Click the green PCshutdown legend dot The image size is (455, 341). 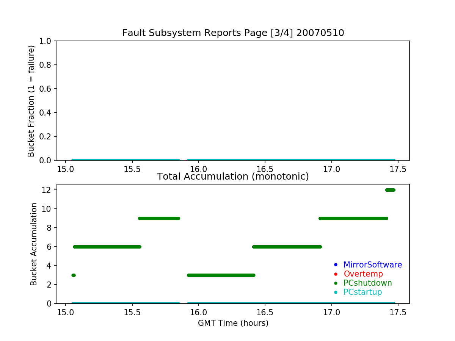coord(335,283)
